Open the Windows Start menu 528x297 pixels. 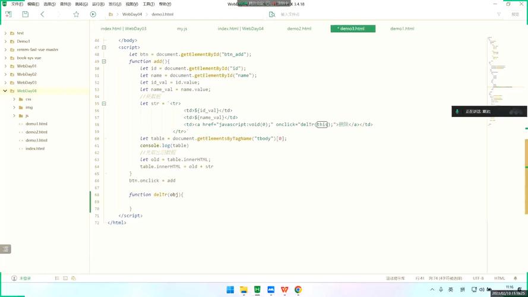(230, 290)
